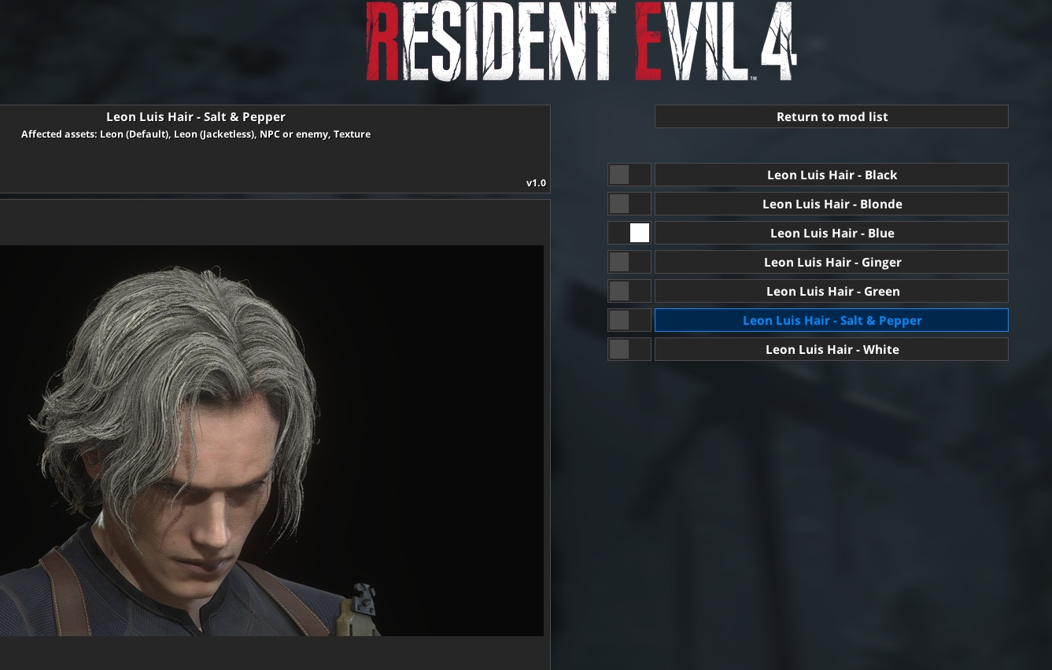The height and width of the screenshot is (670, 1052).
Task: Click the v1.0 version label
Action: tap(536, 182)
